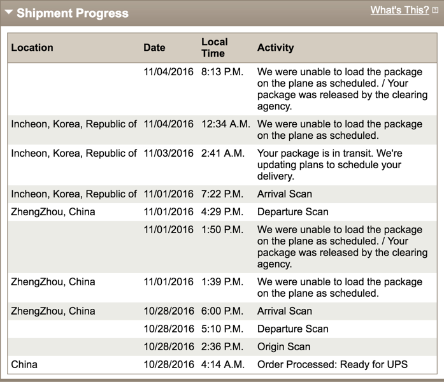444x384 pixels.
Task: Open the What's This? help link
Action: pyautogui.click(x=399, y=10)
